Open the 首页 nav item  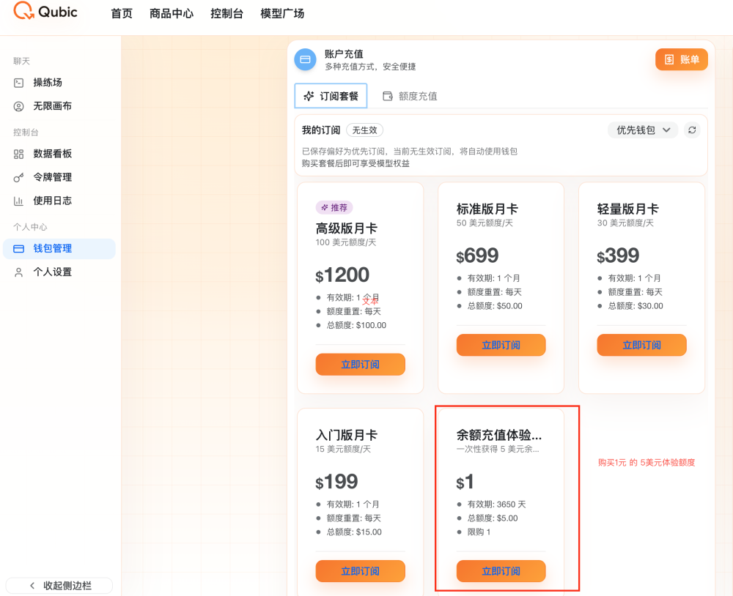[122, 13]
